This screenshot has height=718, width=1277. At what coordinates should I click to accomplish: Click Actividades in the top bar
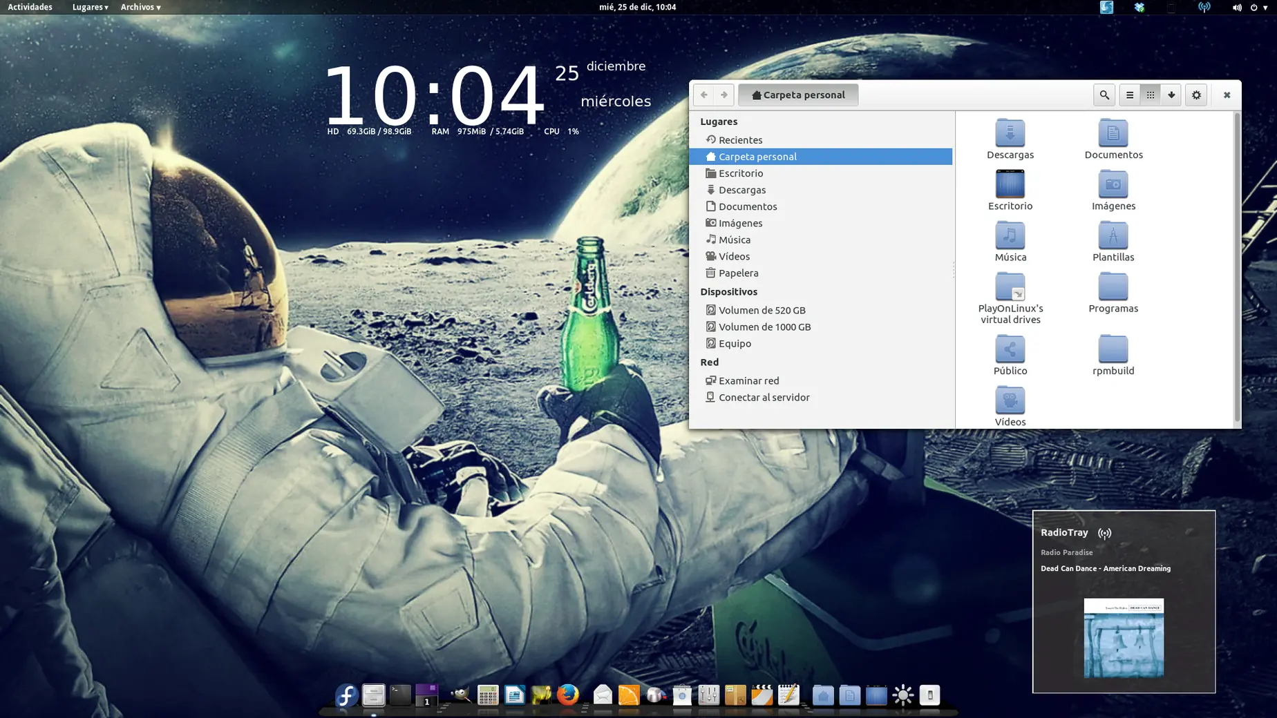[x=29, y=7]
